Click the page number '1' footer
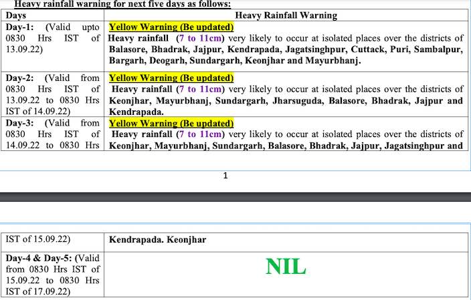471x300 pixels. (x=225, y=175)
